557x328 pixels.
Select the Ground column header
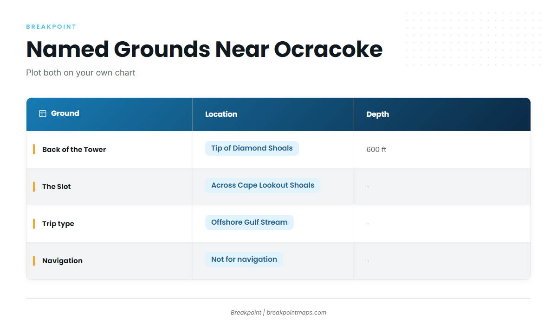click(110, 114)
